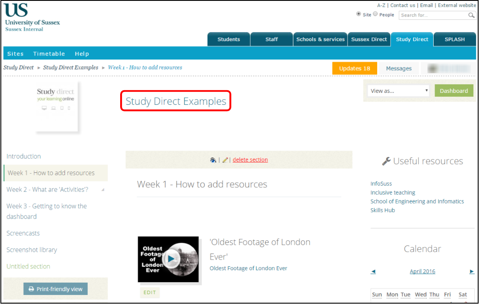Open the Contact us link

(x=402, y=5)
